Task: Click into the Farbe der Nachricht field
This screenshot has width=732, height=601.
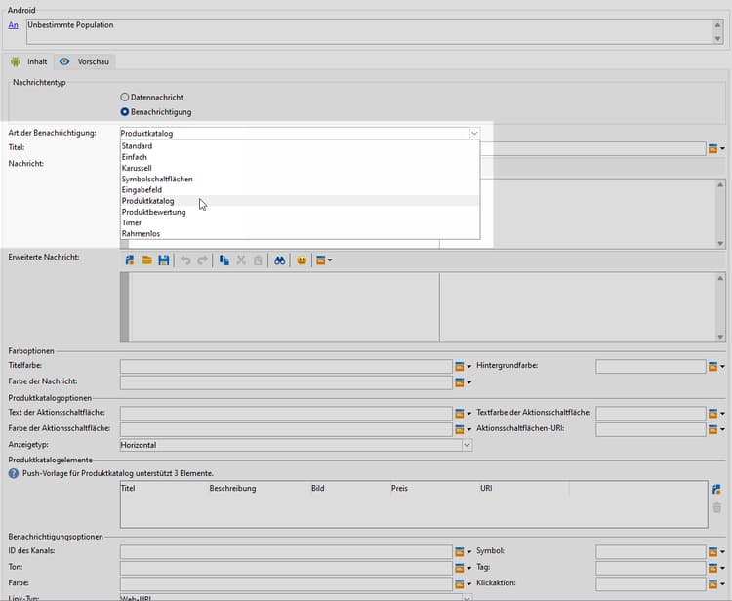Action: (286, 382)
